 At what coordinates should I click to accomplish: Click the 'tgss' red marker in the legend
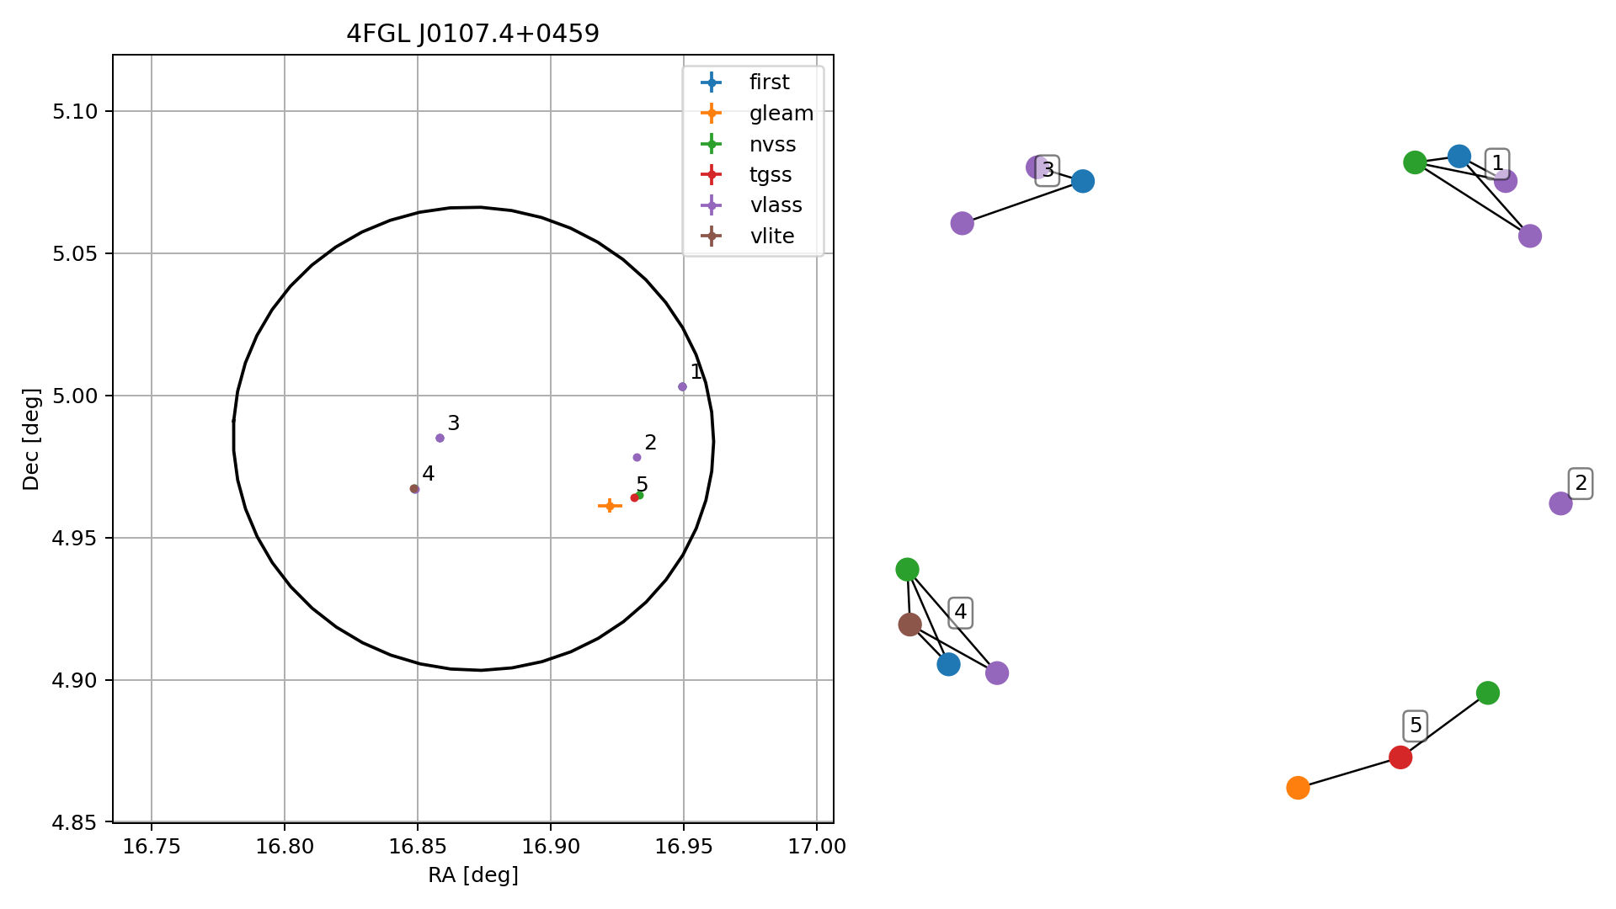click(712, 175)
